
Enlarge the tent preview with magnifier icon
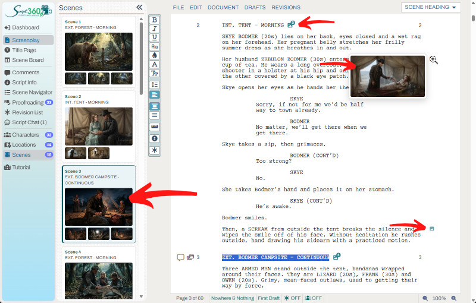(434, 60)
